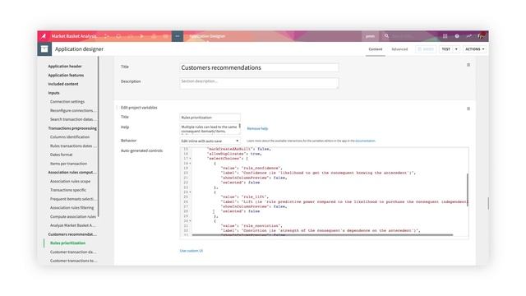Image resolution: width=526 pixels, height=296 pixels.
Task: Click the Application designer header icon
Action: click(x=44, y=49)
